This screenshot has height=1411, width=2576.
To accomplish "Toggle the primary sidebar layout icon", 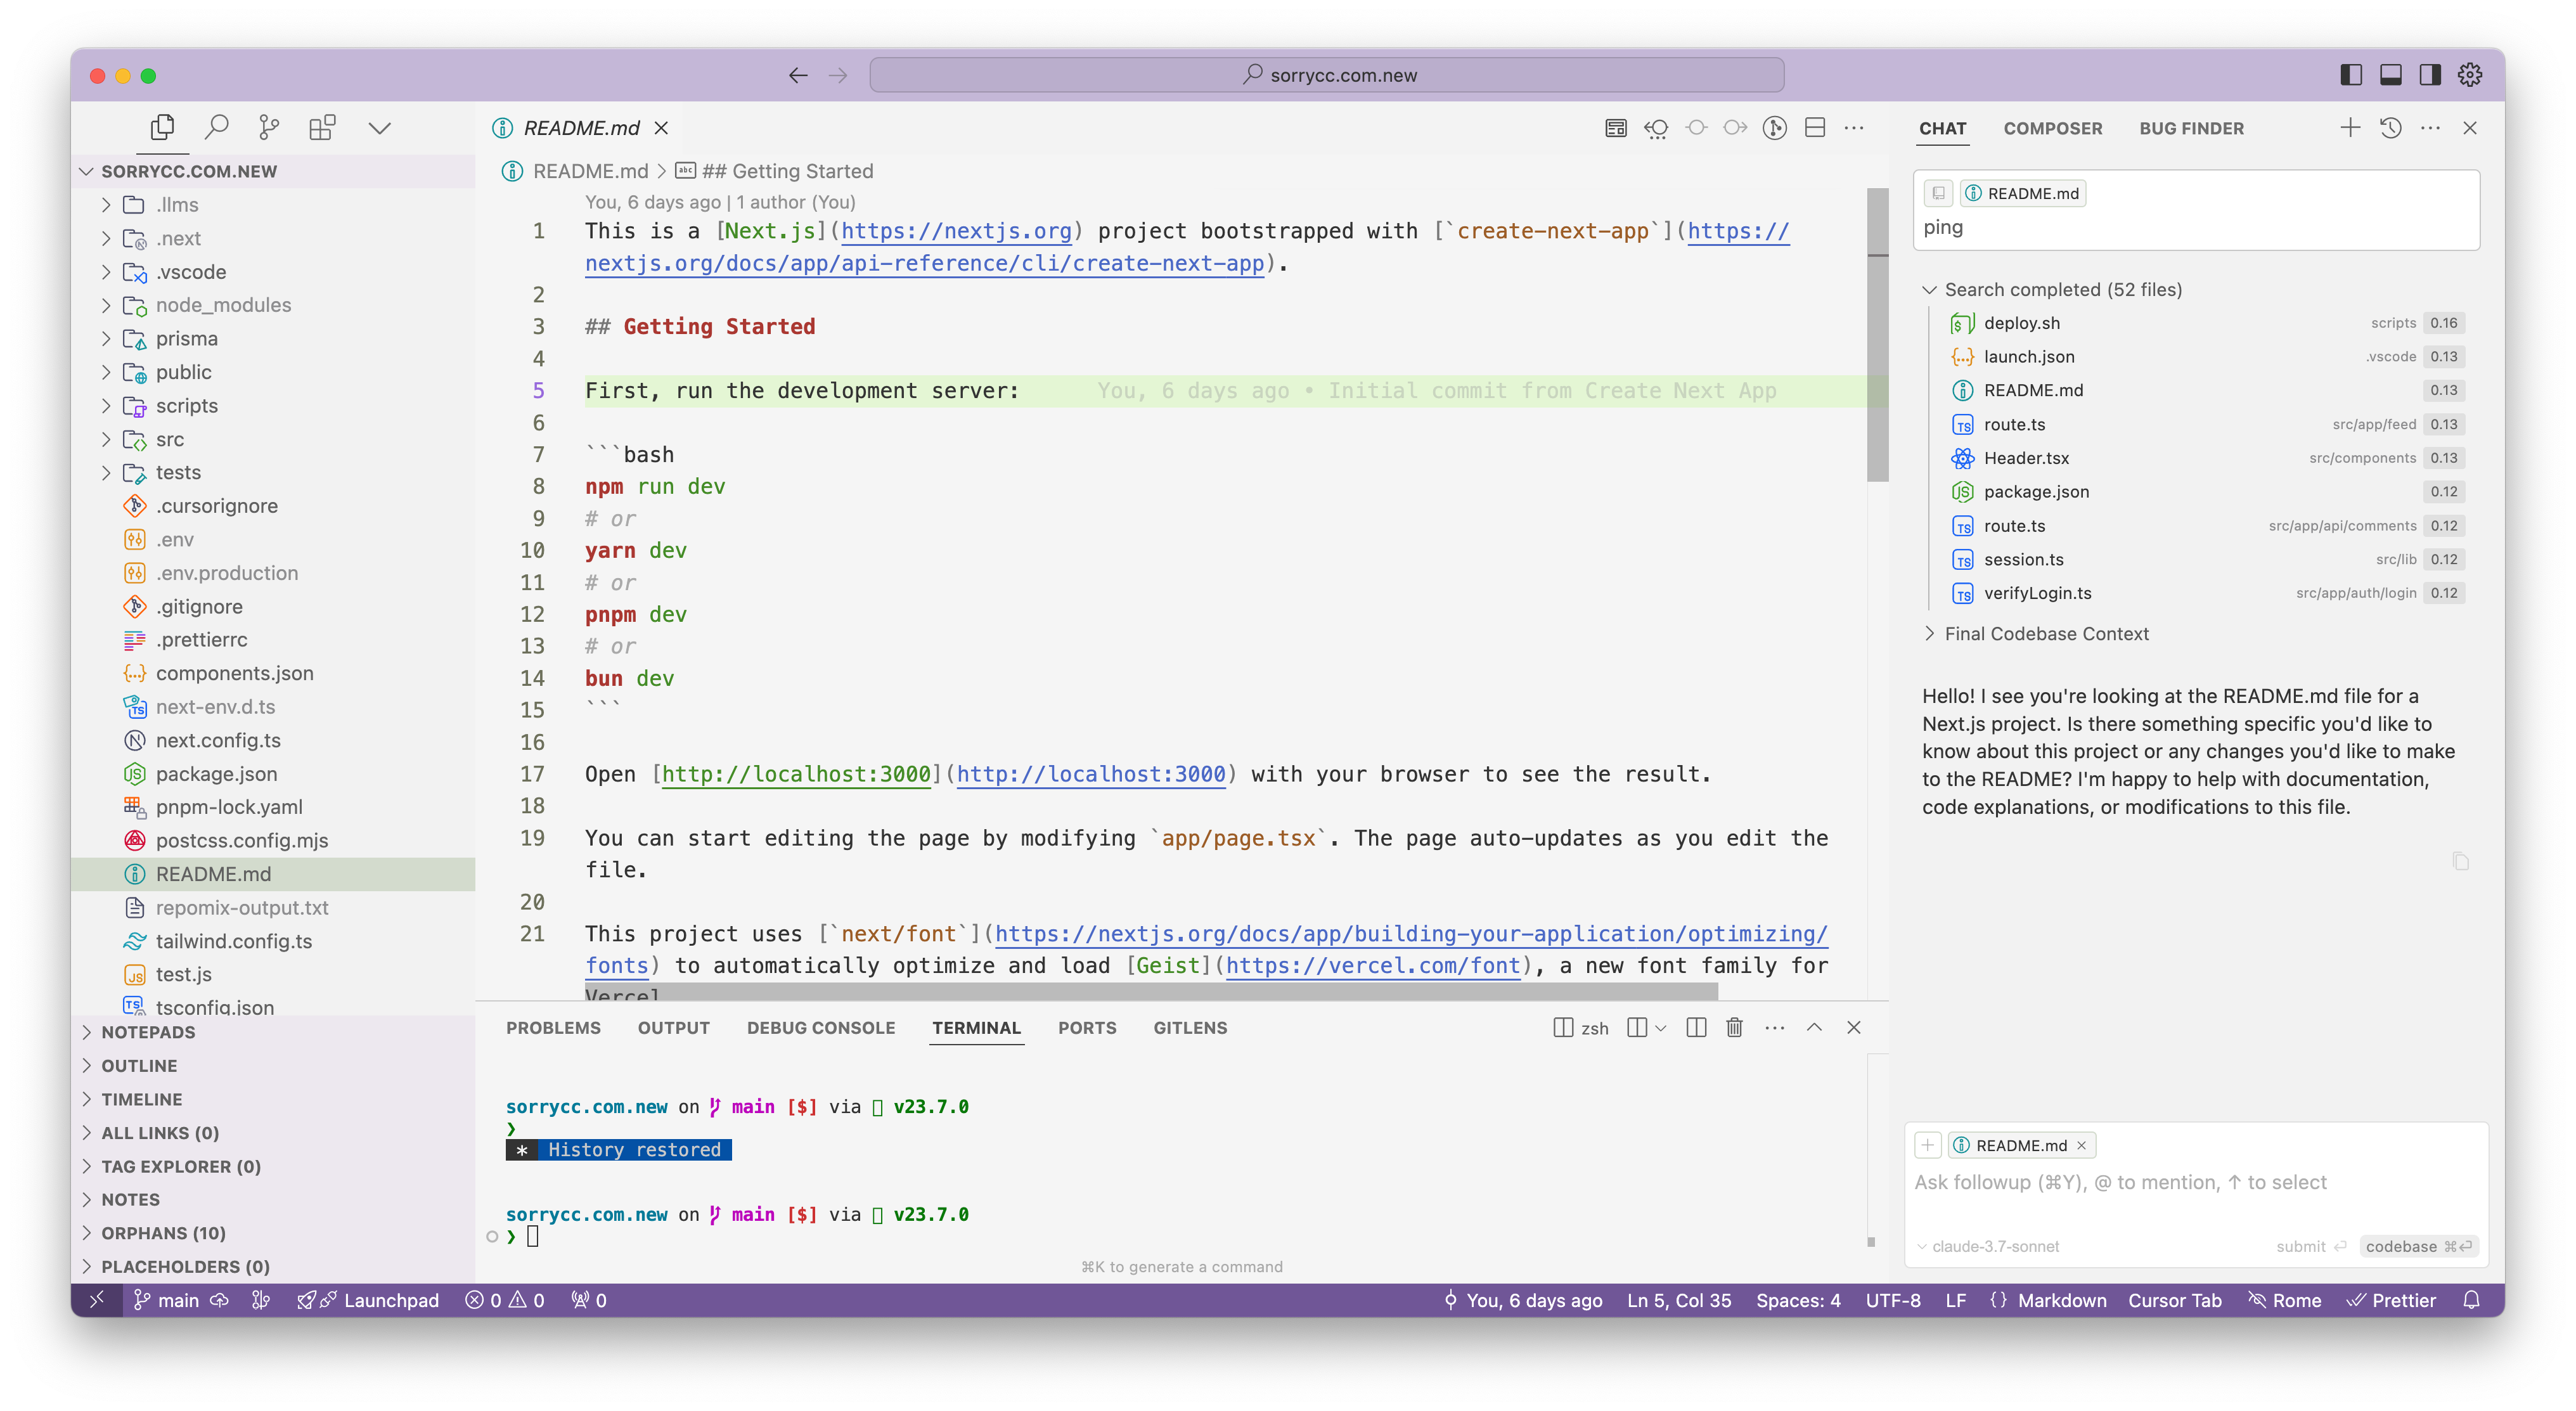I will tap(2351, 75).
